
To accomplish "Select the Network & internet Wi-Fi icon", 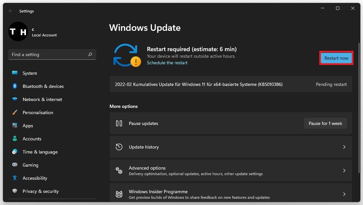I will pos(15,99).
